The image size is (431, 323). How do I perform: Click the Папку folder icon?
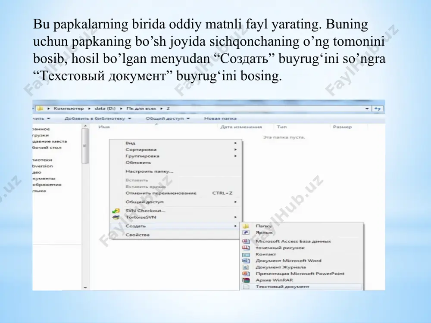click(x=246, y=226)
